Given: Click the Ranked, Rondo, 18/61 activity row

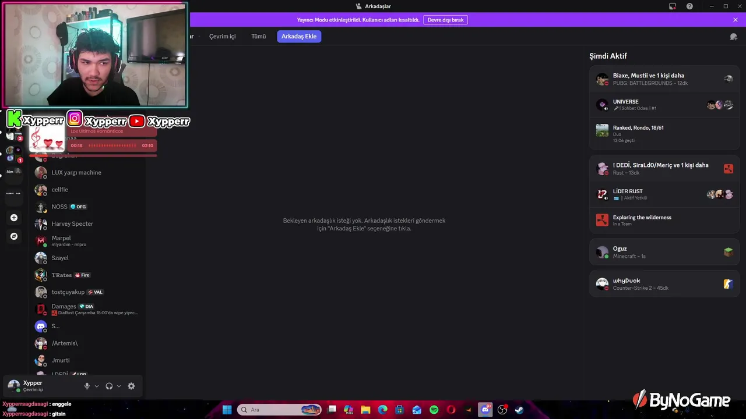Looking at the screenshot, I should (x=664, y=134).
